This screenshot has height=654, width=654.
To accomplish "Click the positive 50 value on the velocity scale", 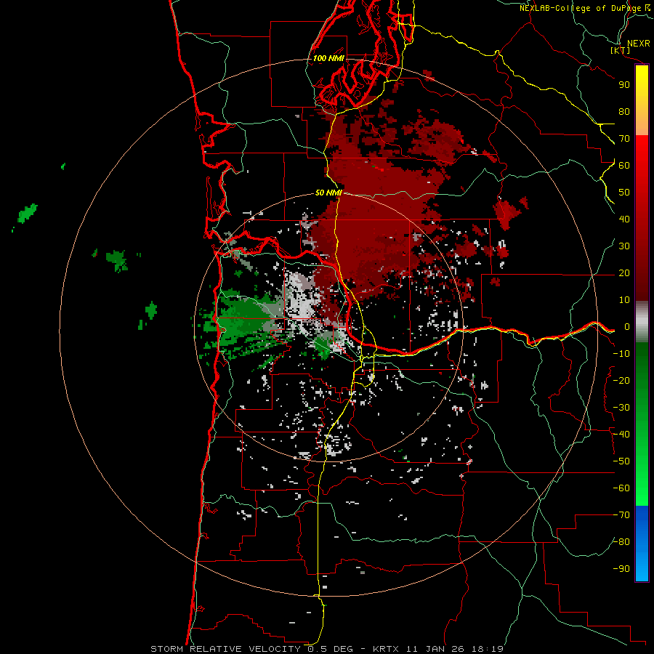I will 624,193.
